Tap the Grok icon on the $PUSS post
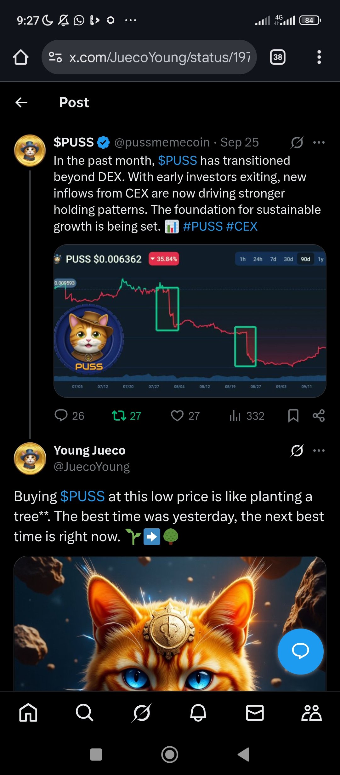Image resolution: width=340 pixels, height=775 pixels. (297, 142)
